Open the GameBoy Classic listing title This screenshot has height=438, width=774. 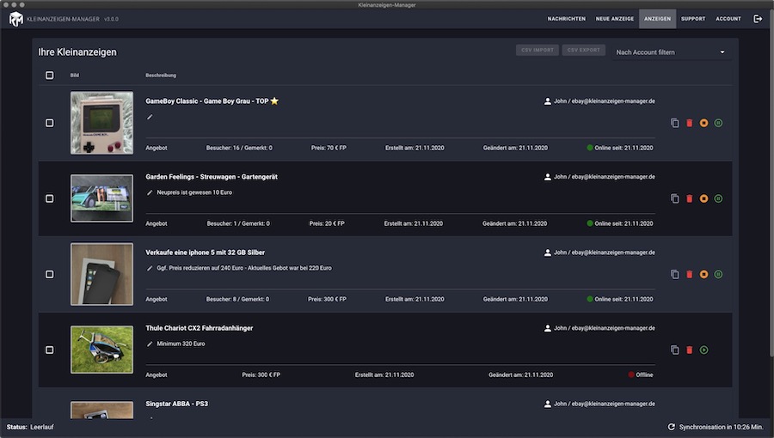[212, 101]
